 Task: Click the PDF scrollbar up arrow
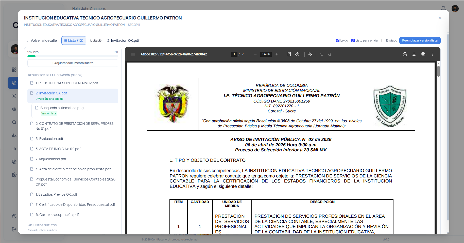click(438, 63)
